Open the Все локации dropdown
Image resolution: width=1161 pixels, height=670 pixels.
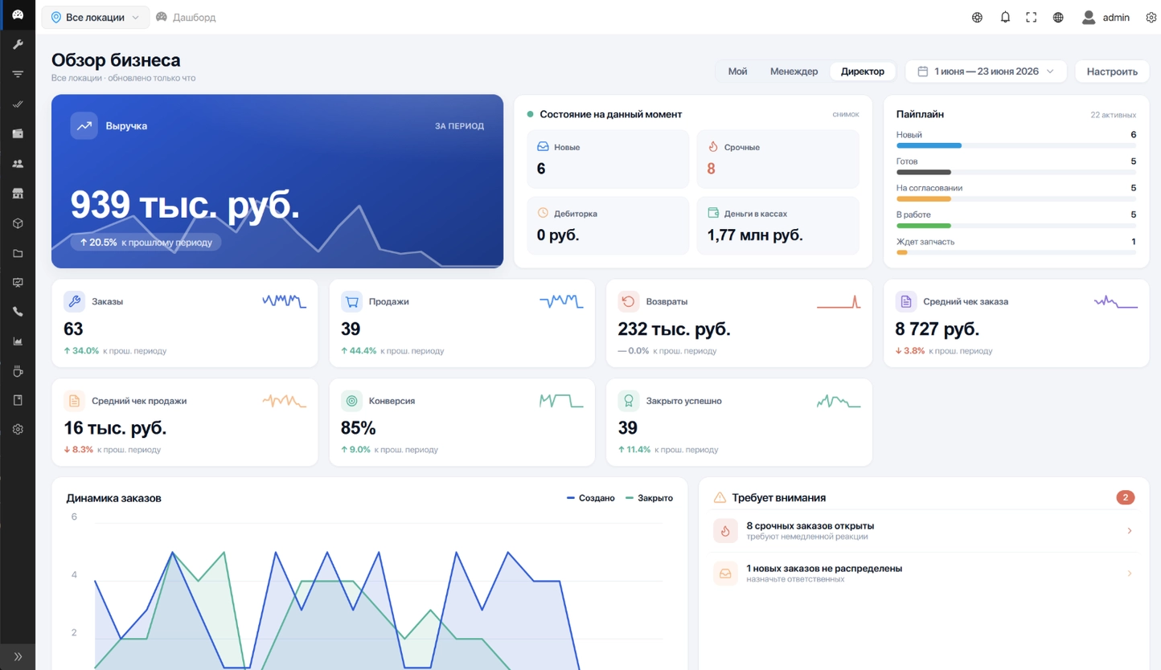96,17
